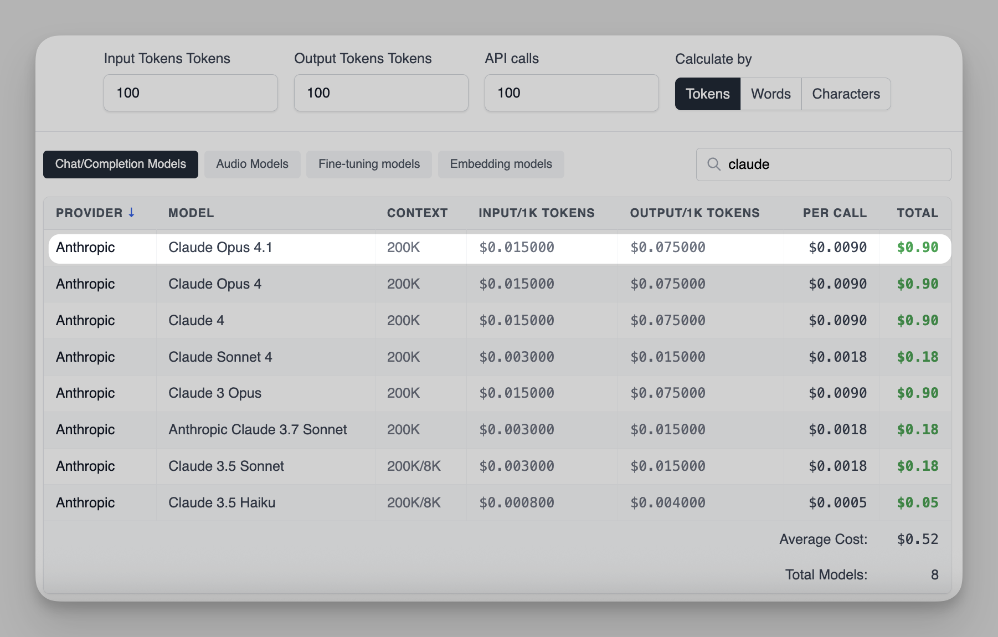Viewport: 998px width, 637px height.
Task: Click the Claude Sonnet 4 model name
Action: (220, 357)
